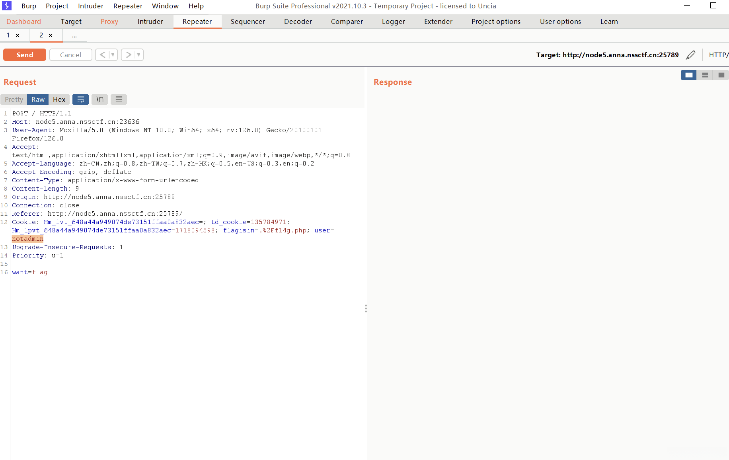The width and height of the screenshot is (729, 460).
Task: Grab the request/response splitter handle
Action: [366, 308]
